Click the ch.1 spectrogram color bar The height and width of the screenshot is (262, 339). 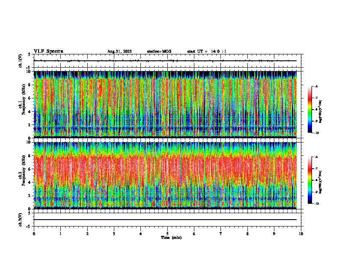point(309,110)
